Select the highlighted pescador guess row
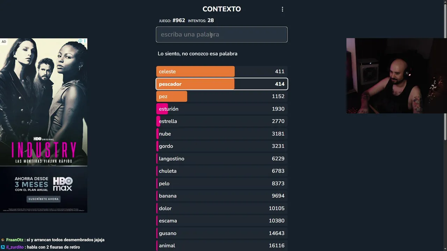Screen dimensions: 447x251 [x=221, y=84]
